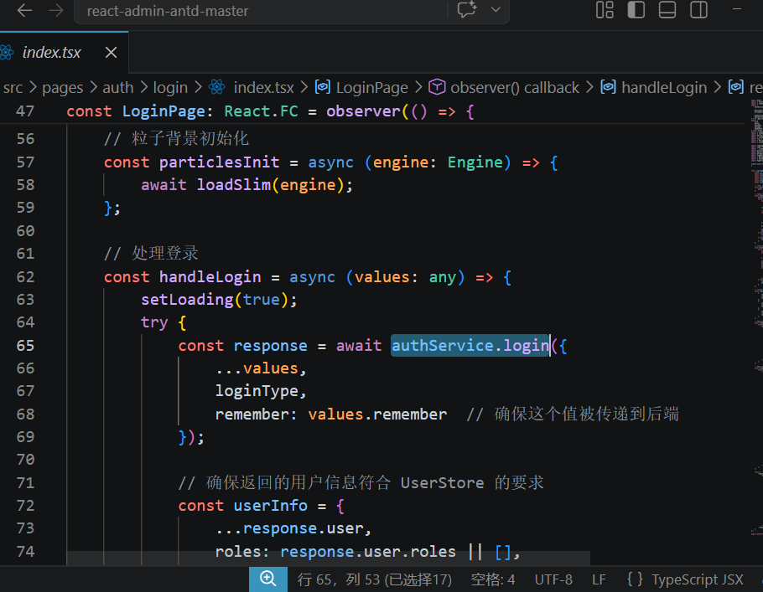Click the zoom magnifier in status bar

268,579
